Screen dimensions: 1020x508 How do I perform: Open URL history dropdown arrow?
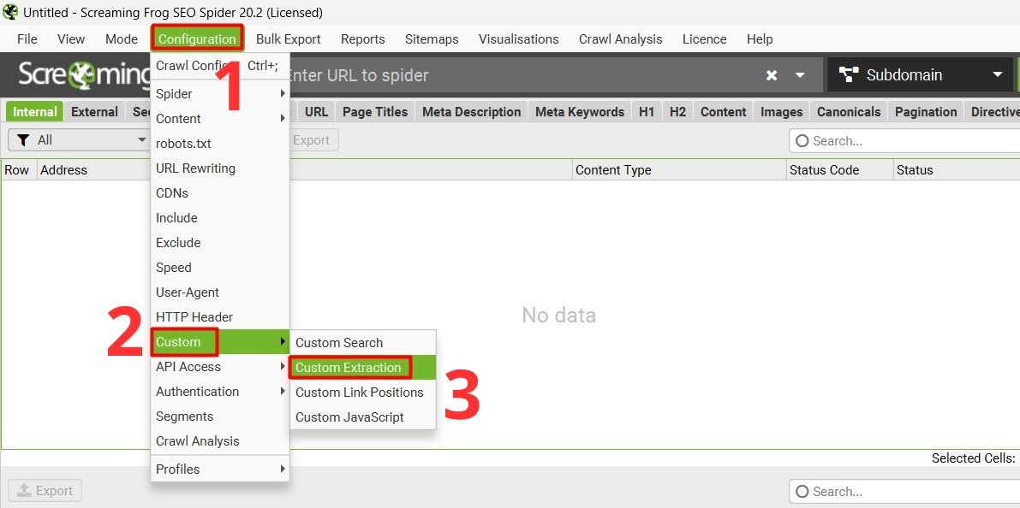(x=801, y=75)
